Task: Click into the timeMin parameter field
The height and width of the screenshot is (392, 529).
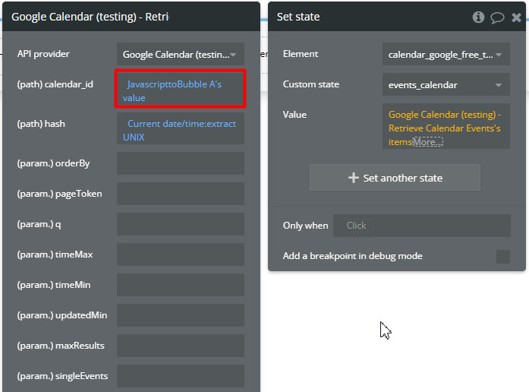Action: [180, 285]
